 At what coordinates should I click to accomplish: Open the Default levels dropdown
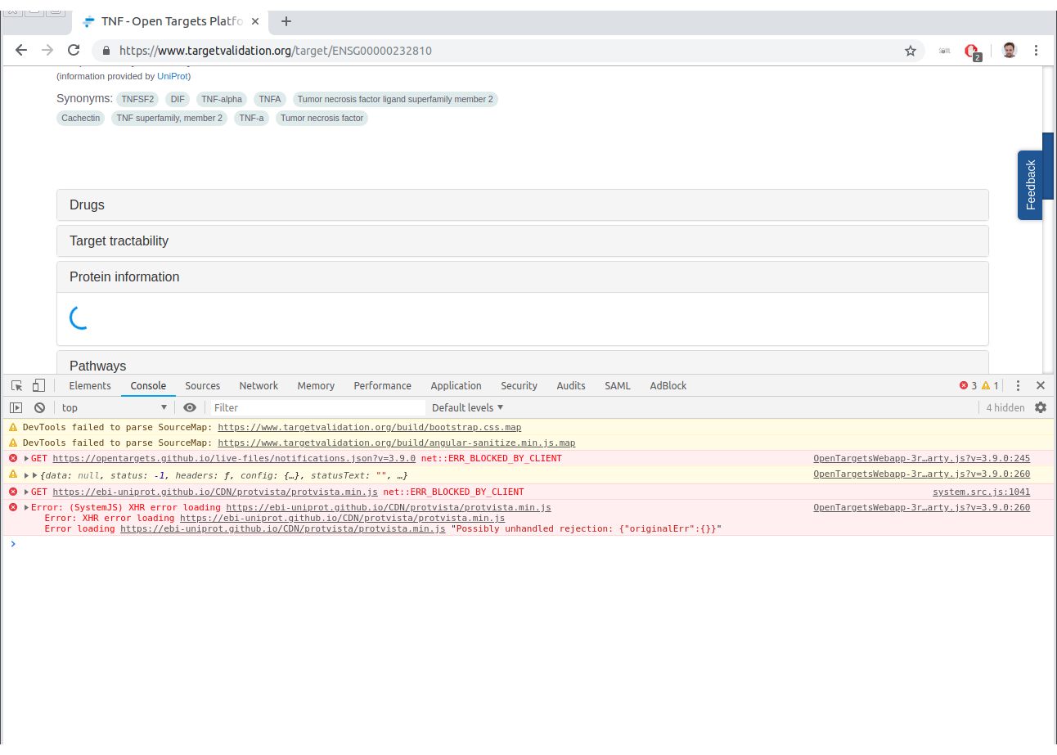(x=467, y=407)
